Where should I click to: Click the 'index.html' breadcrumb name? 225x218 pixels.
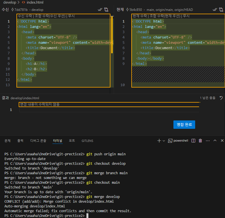click(x=35, y=2)
